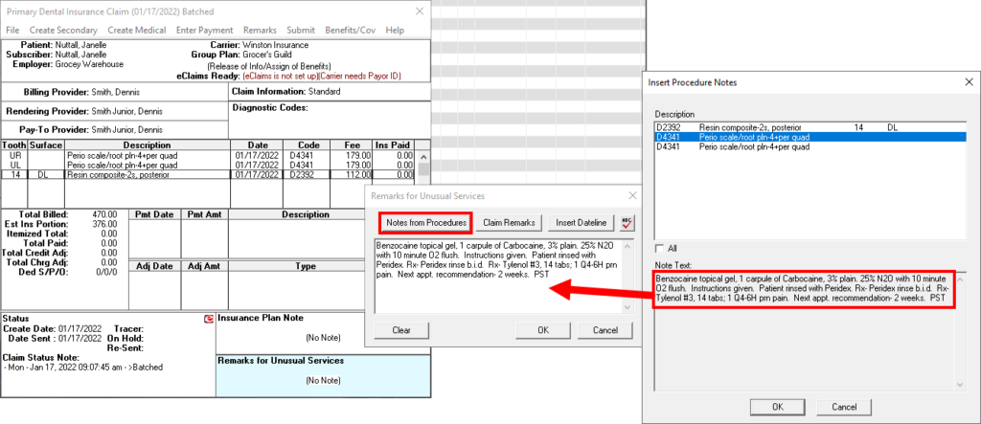
Task: Click the Notes from Procedures button
Action: point(426,223)
